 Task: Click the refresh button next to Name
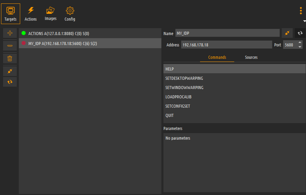tap(300, 33)
